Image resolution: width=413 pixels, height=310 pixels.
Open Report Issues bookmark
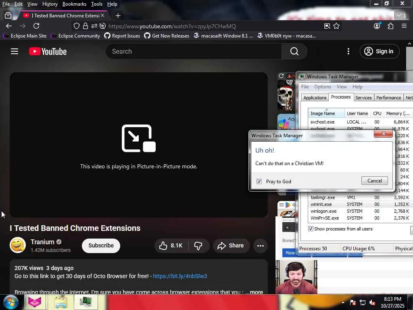[x=122, y=36]
